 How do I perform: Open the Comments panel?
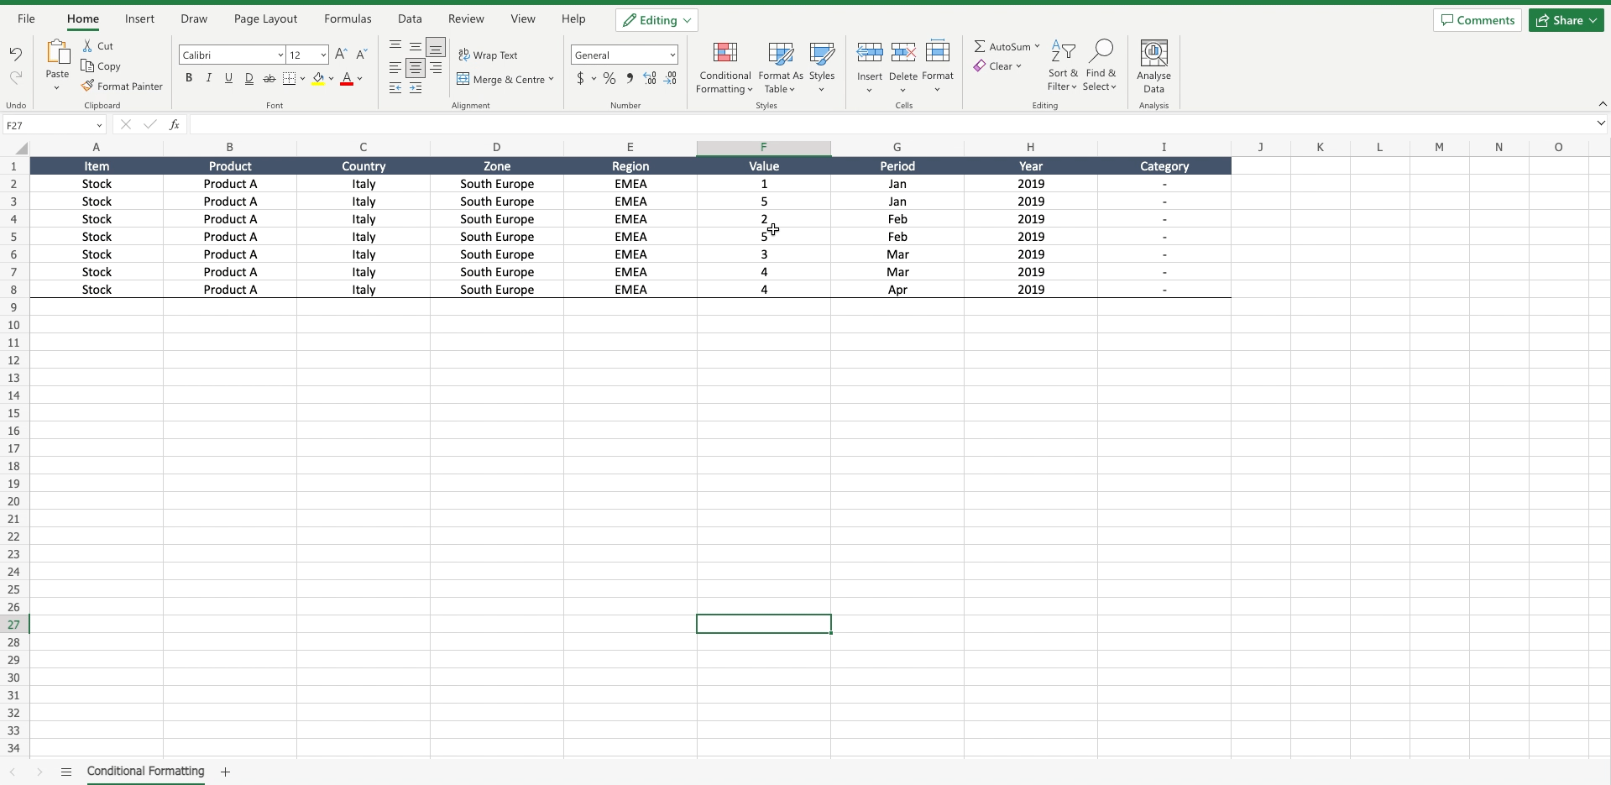click(x=1477, y=19)
